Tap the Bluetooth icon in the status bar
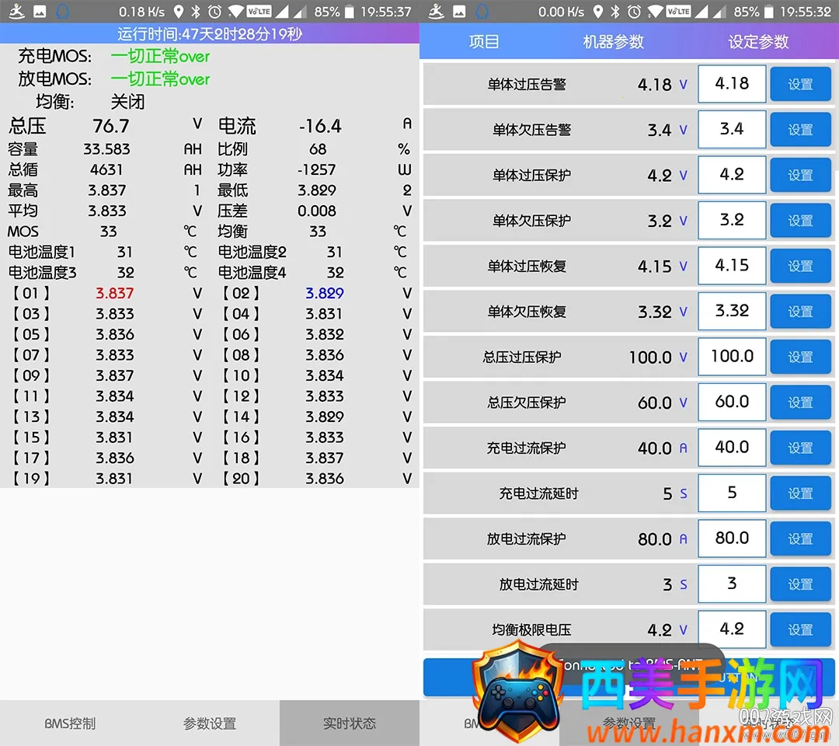 [x=196, y=12]
